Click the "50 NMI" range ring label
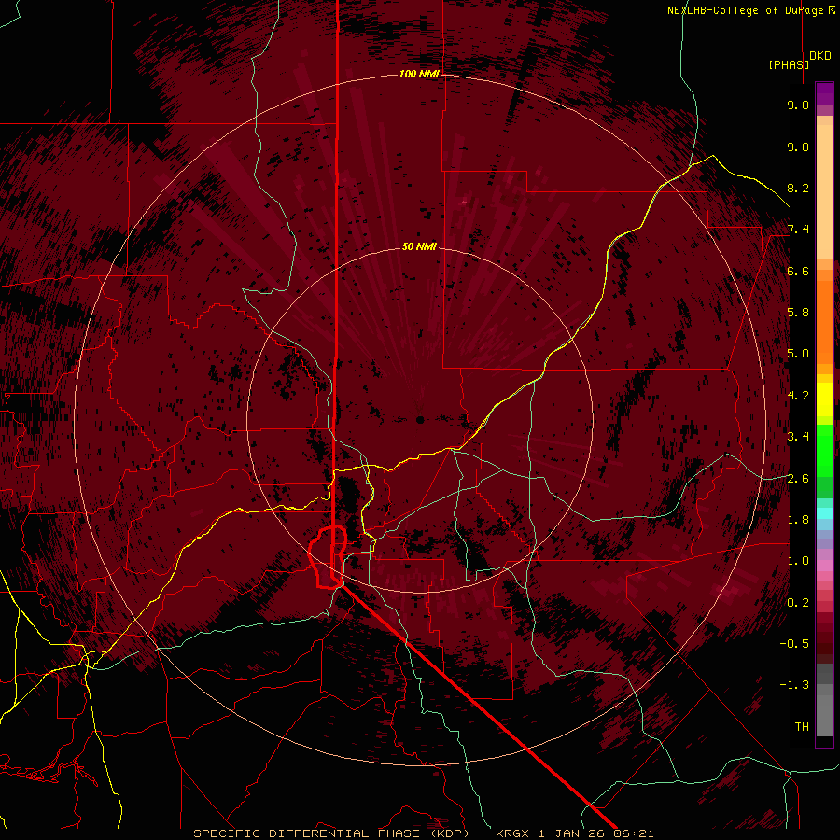The width and height of the screenshot is (840, 840). [x=419, y=246]
